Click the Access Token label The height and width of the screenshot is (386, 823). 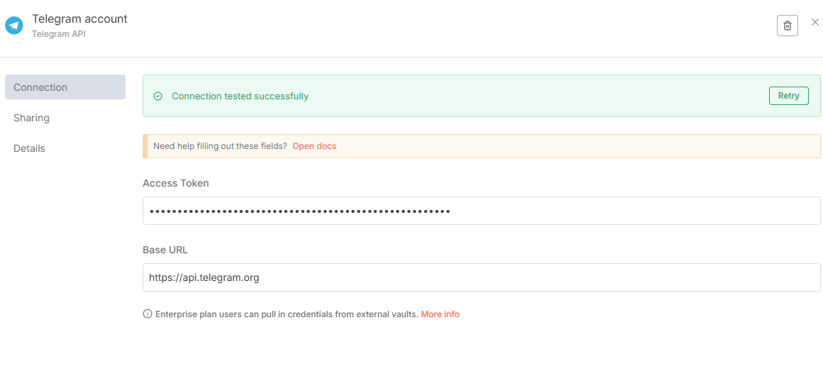tap(176, 183)
